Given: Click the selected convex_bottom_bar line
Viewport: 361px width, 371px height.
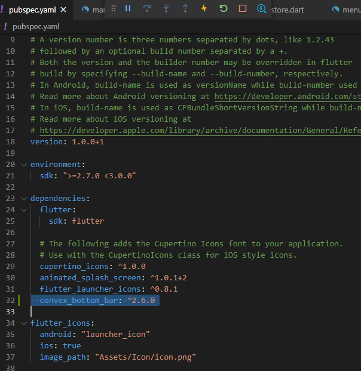Looking at the screenshot, I should pyautogui.click(x=95, y=301).
